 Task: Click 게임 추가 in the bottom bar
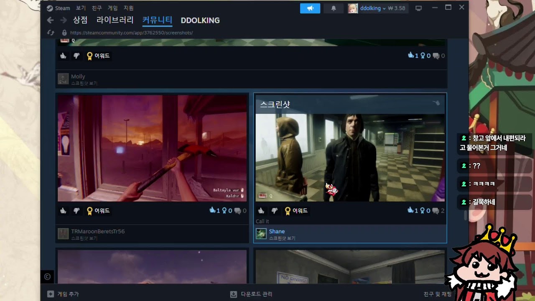coord(63,294)
